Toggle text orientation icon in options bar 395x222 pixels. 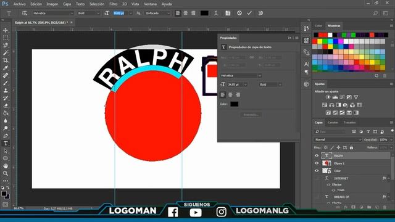pos(25,13)
